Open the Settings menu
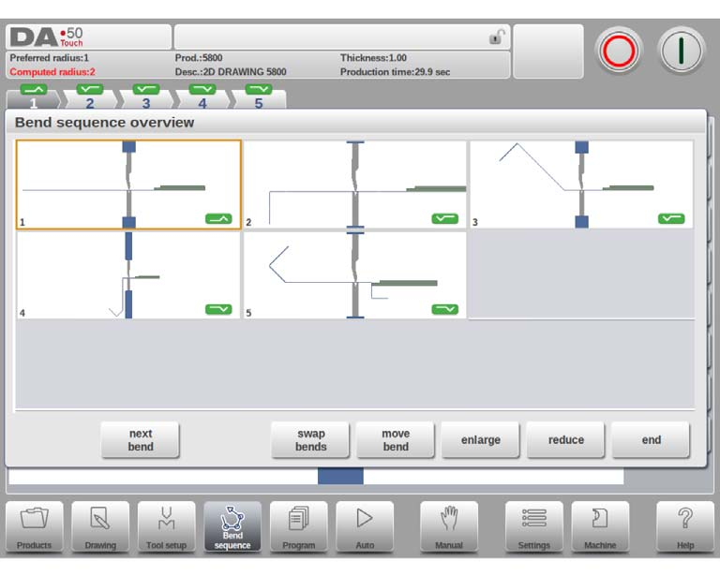Image resolution: width=720 pixels, height=576 pixels. coord(534,526)
